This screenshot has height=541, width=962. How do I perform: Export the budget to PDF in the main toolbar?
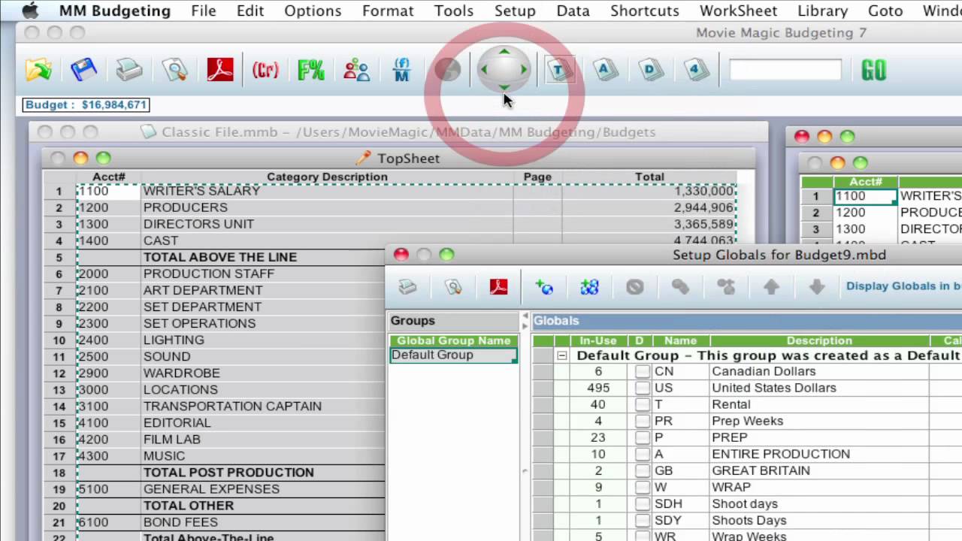(220, 70)
